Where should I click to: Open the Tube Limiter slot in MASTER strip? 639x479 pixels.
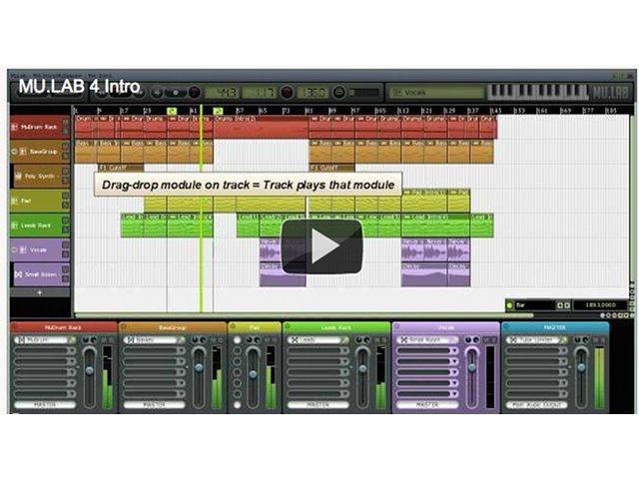click(532, 339)
